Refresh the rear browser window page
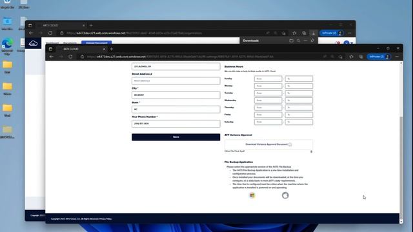The image size is (413, 232). pos(50,33)
